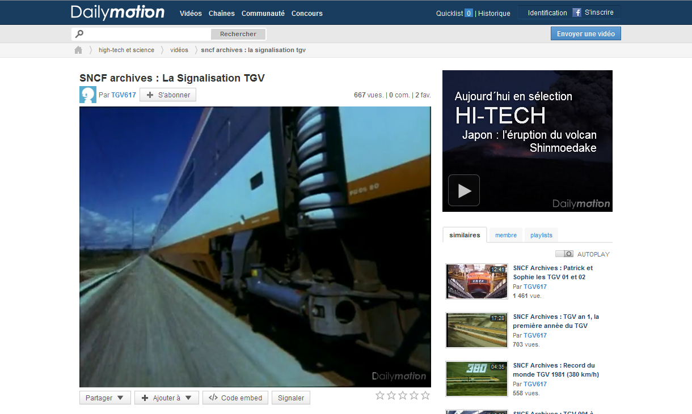Open 'SNCF Archives : Patrick et Sophie' title link

pyautogui.click(x=553, y=272)
